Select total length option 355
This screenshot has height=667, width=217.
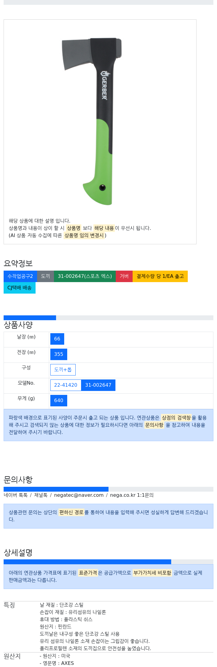pos(59,354)
